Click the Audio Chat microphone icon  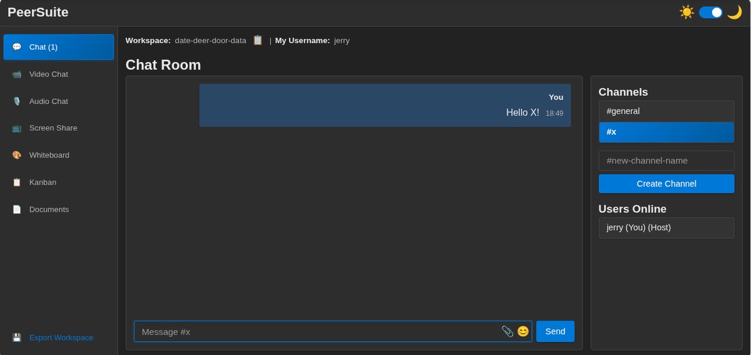pos(17,101)
